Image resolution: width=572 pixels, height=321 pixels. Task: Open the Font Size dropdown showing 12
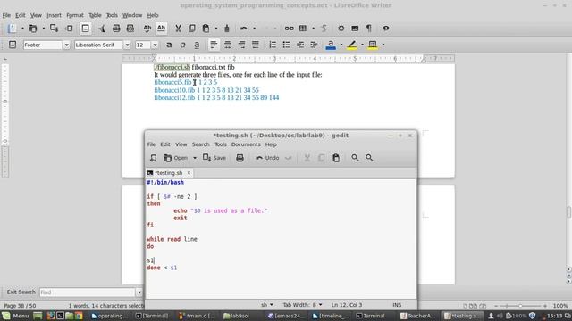[155, 45]
